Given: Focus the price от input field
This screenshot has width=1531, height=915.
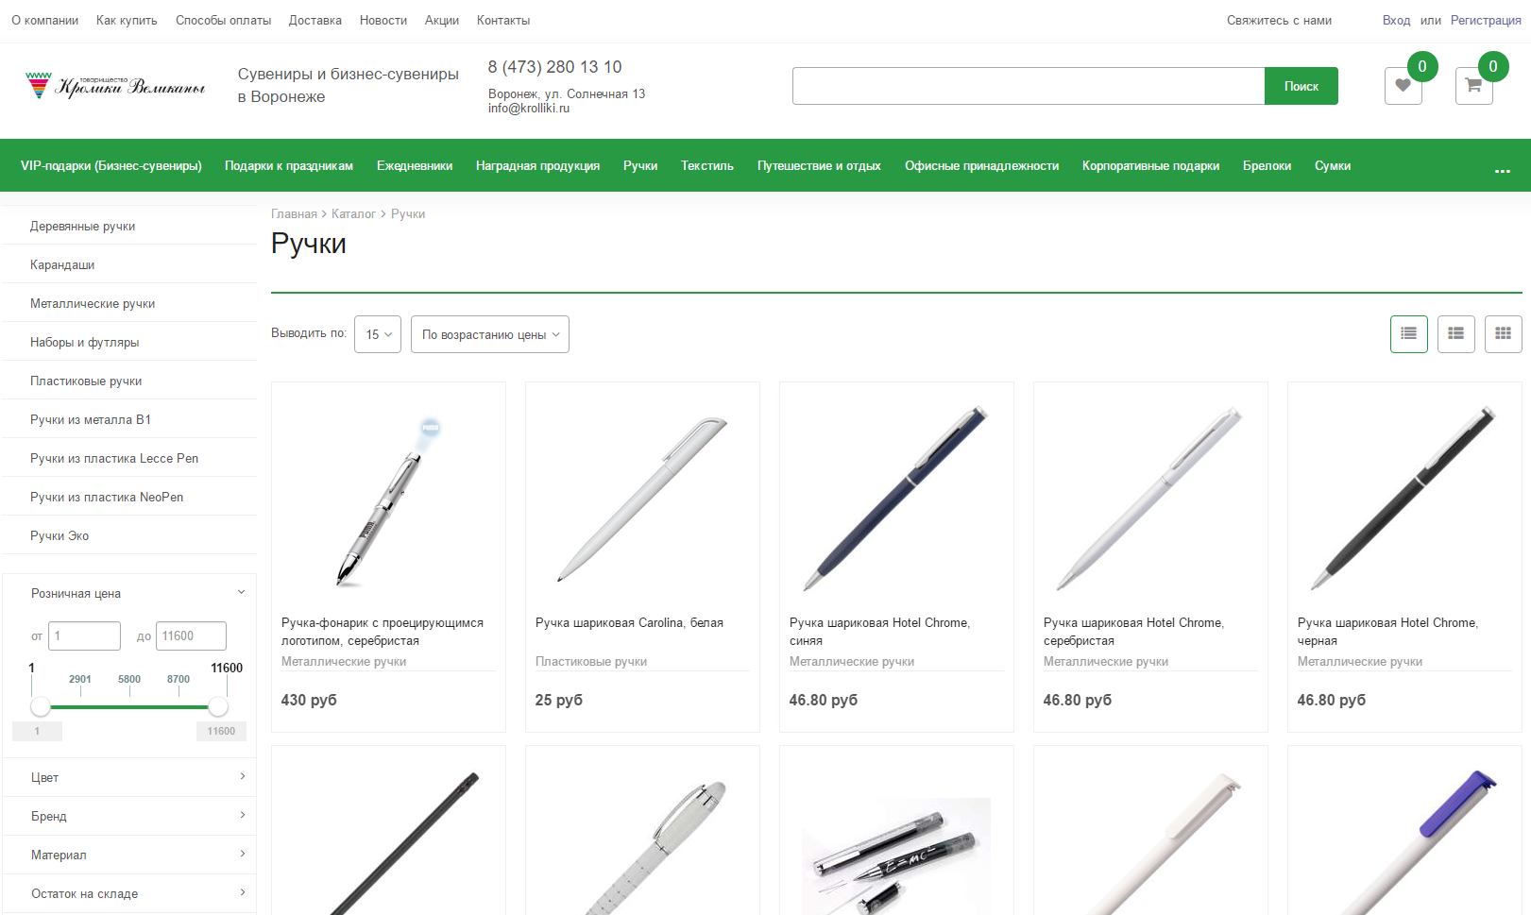Looking at the screenshot, I should coord(85,635).
